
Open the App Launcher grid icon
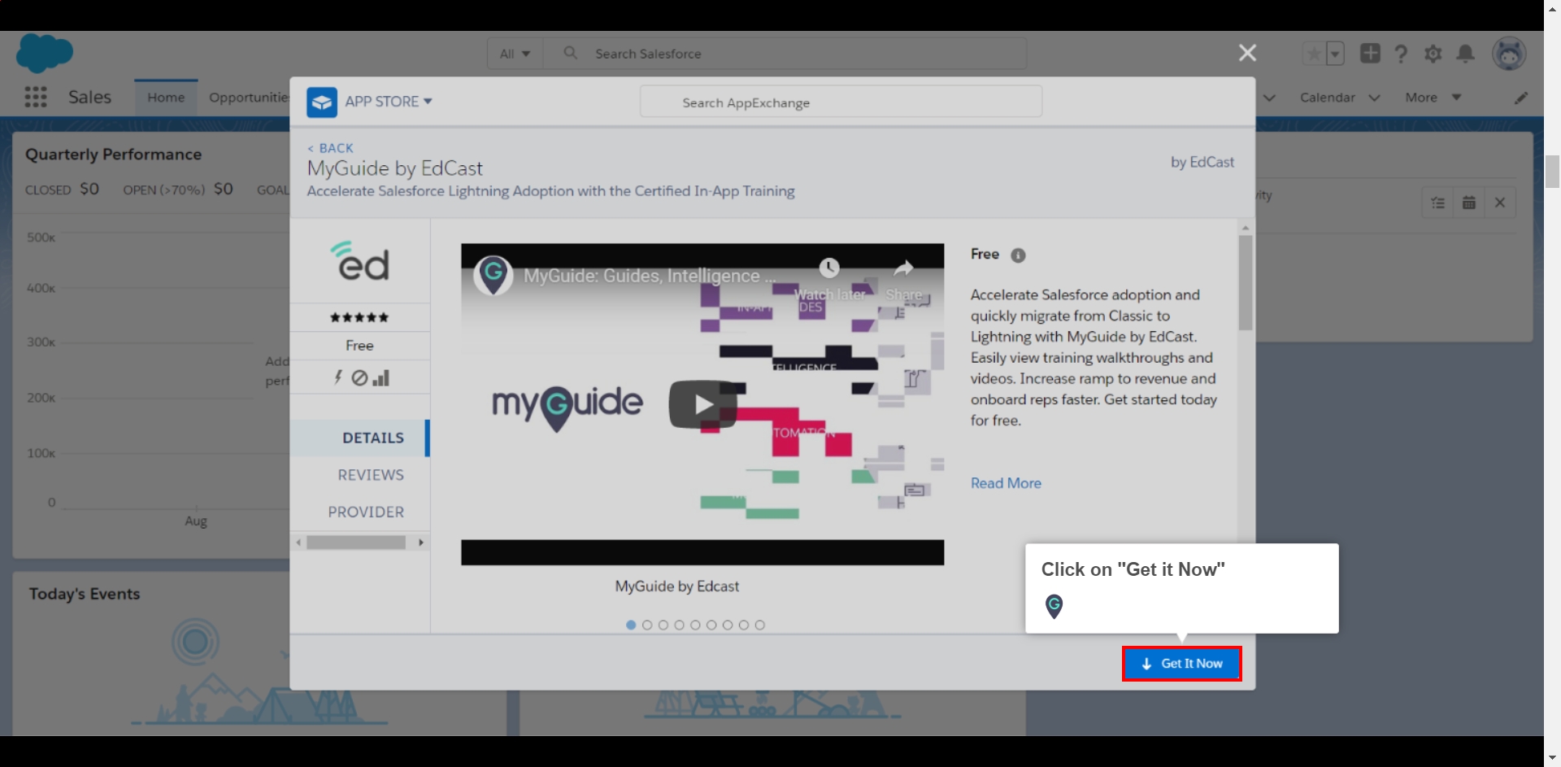(x=36, y=97)
